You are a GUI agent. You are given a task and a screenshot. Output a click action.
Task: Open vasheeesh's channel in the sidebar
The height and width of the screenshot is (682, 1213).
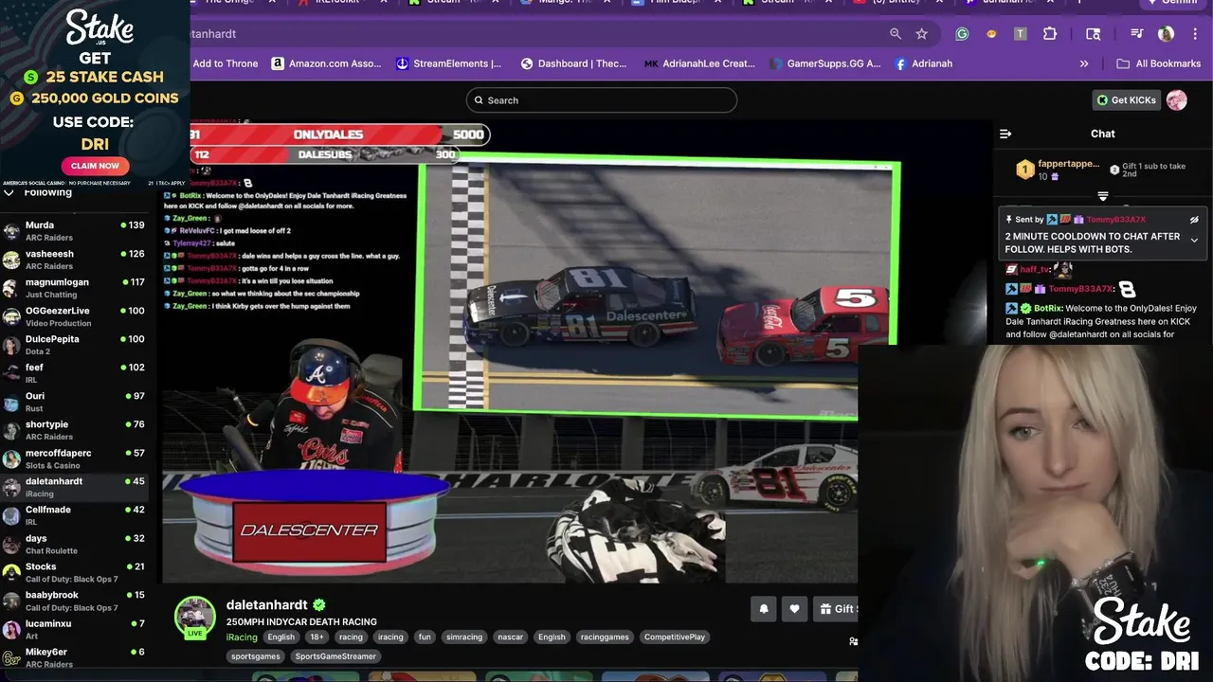tap(73, 260)
